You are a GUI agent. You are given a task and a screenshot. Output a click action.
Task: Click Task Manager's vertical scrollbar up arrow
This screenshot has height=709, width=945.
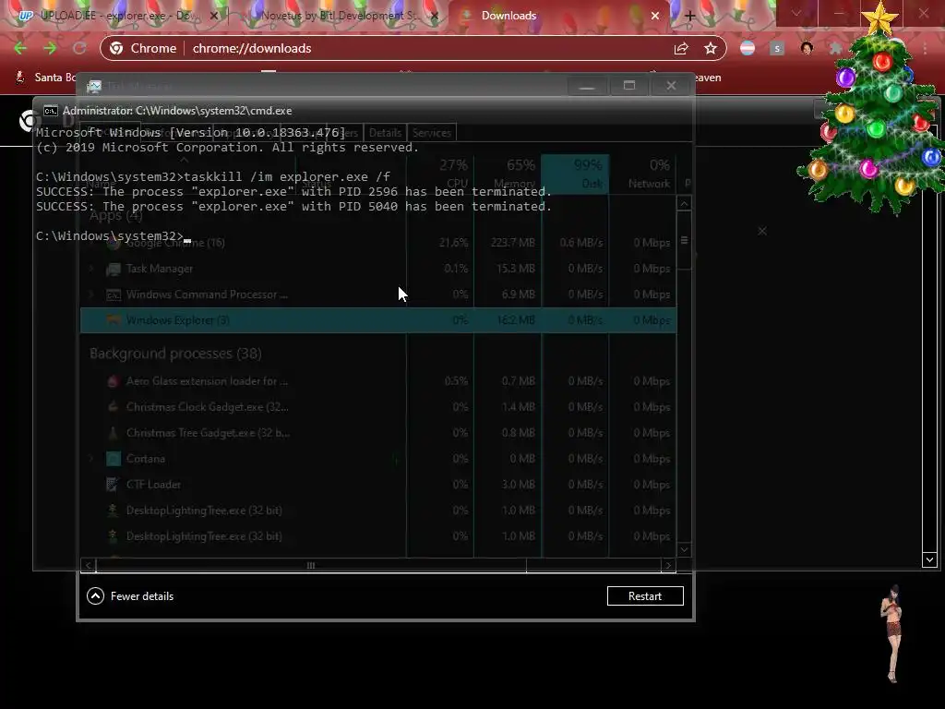[684, 204]
